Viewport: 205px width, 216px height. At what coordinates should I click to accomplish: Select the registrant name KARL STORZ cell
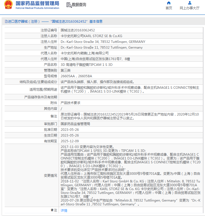click(91, 36)
